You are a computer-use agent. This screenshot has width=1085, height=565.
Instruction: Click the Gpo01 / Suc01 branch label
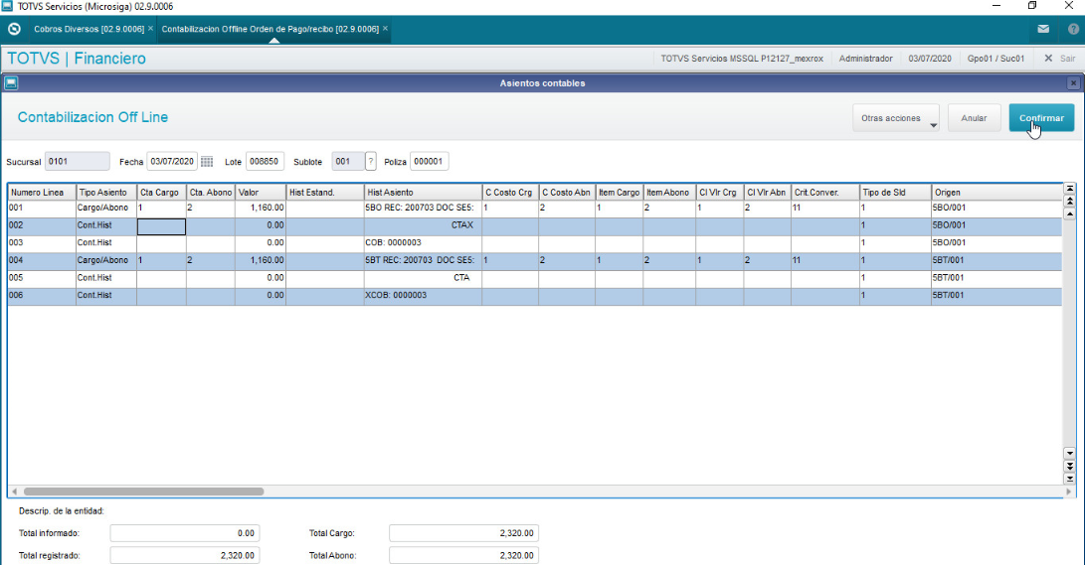coord(995,59)
